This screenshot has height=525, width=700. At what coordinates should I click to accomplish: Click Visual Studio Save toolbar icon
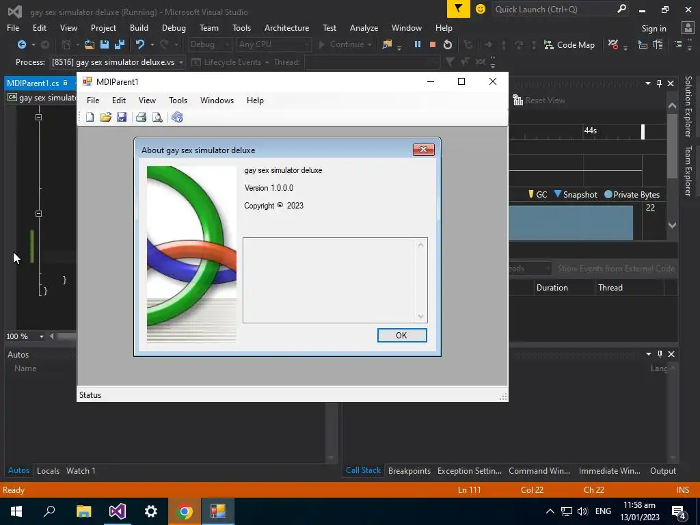tap(105, 44)
